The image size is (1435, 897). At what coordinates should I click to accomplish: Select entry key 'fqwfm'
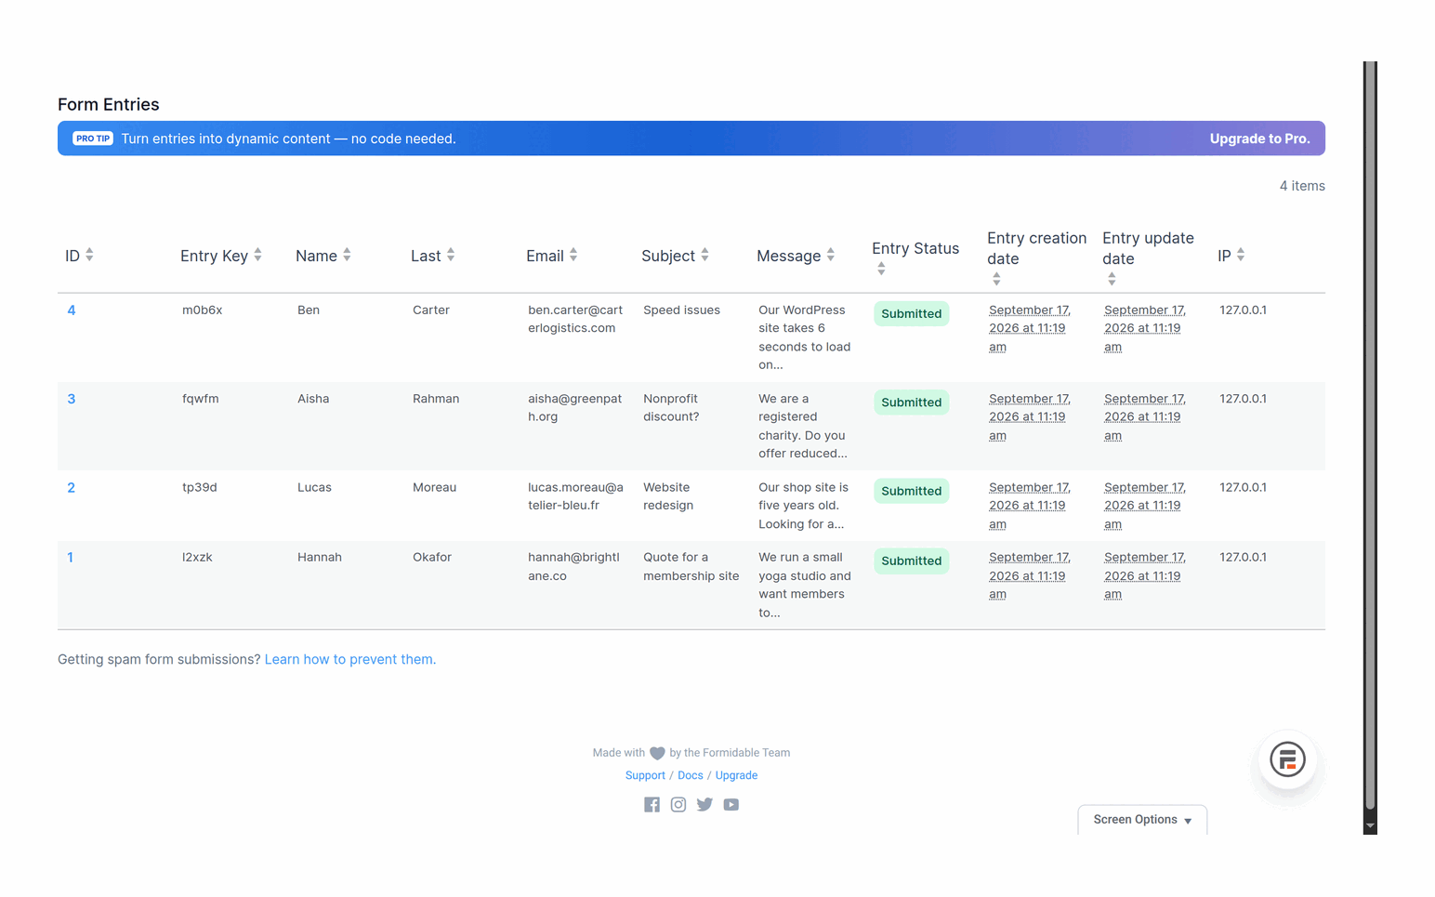201,399
